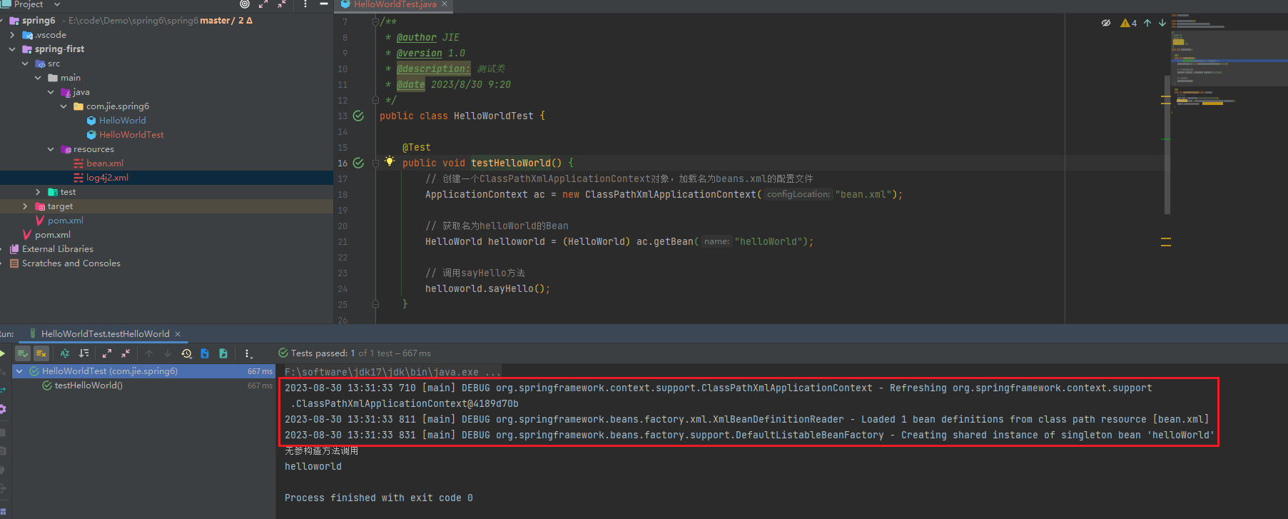Open Project panel options (three dots)
The width and height of the screenshot is (1288, 519).
[x=305, y=4]
